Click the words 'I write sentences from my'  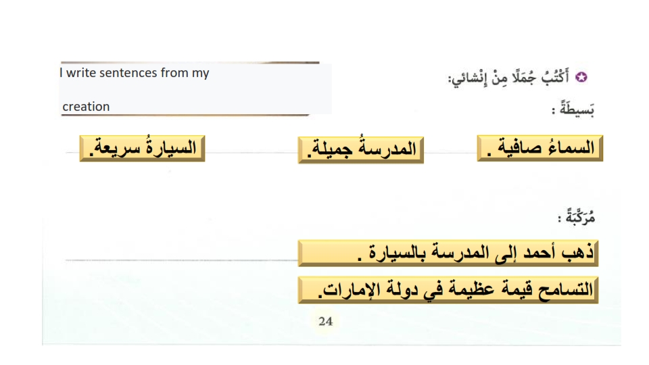[135, 73]
